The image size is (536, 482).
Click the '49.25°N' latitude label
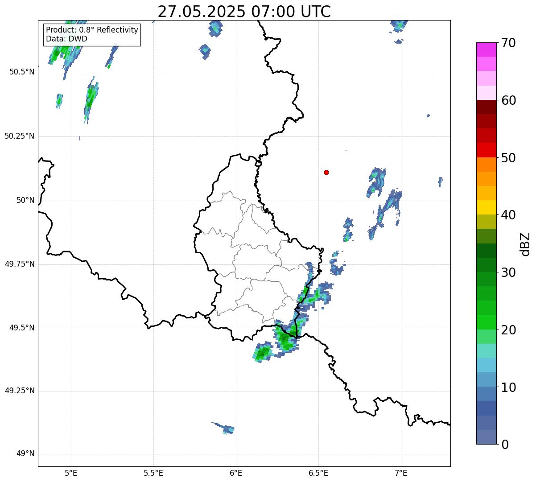(x=19, y=391)
